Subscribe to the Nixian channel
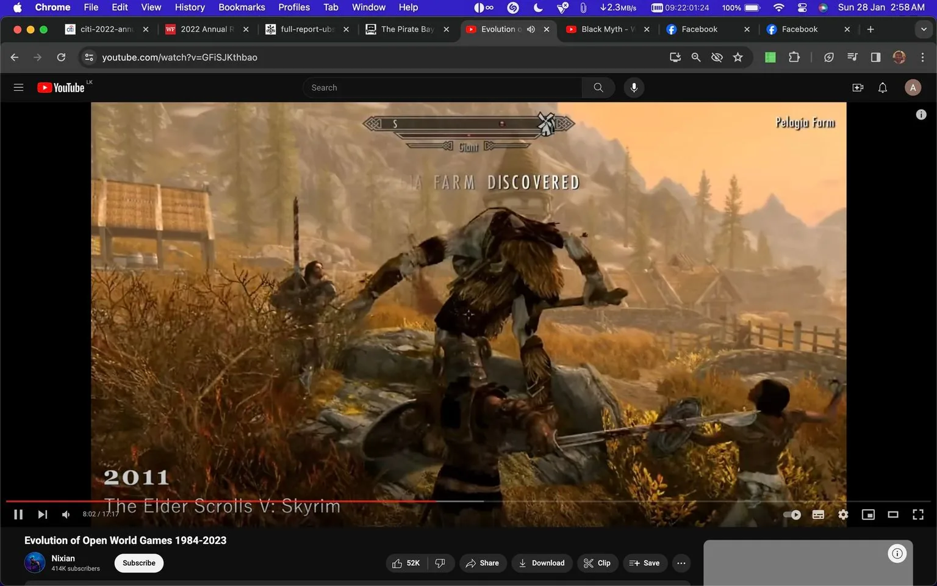The height and width of the screenshot is (586, 937). point(138,563)
